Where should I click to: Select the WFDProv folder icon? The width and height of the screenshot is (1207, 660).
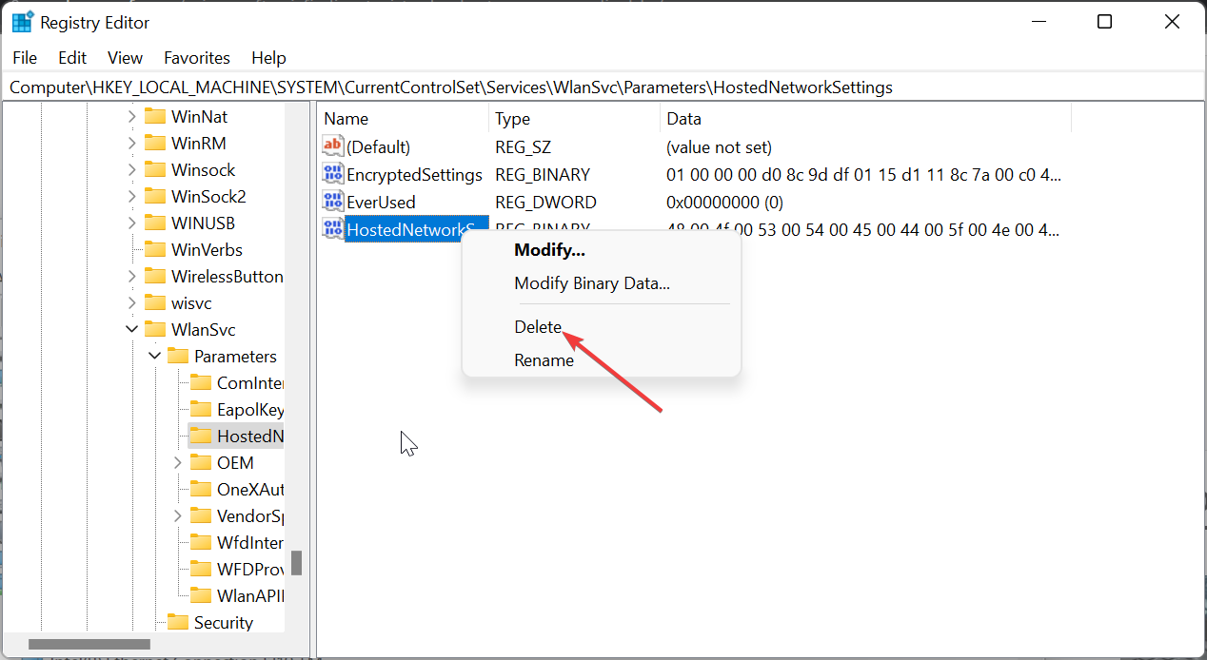201,569
